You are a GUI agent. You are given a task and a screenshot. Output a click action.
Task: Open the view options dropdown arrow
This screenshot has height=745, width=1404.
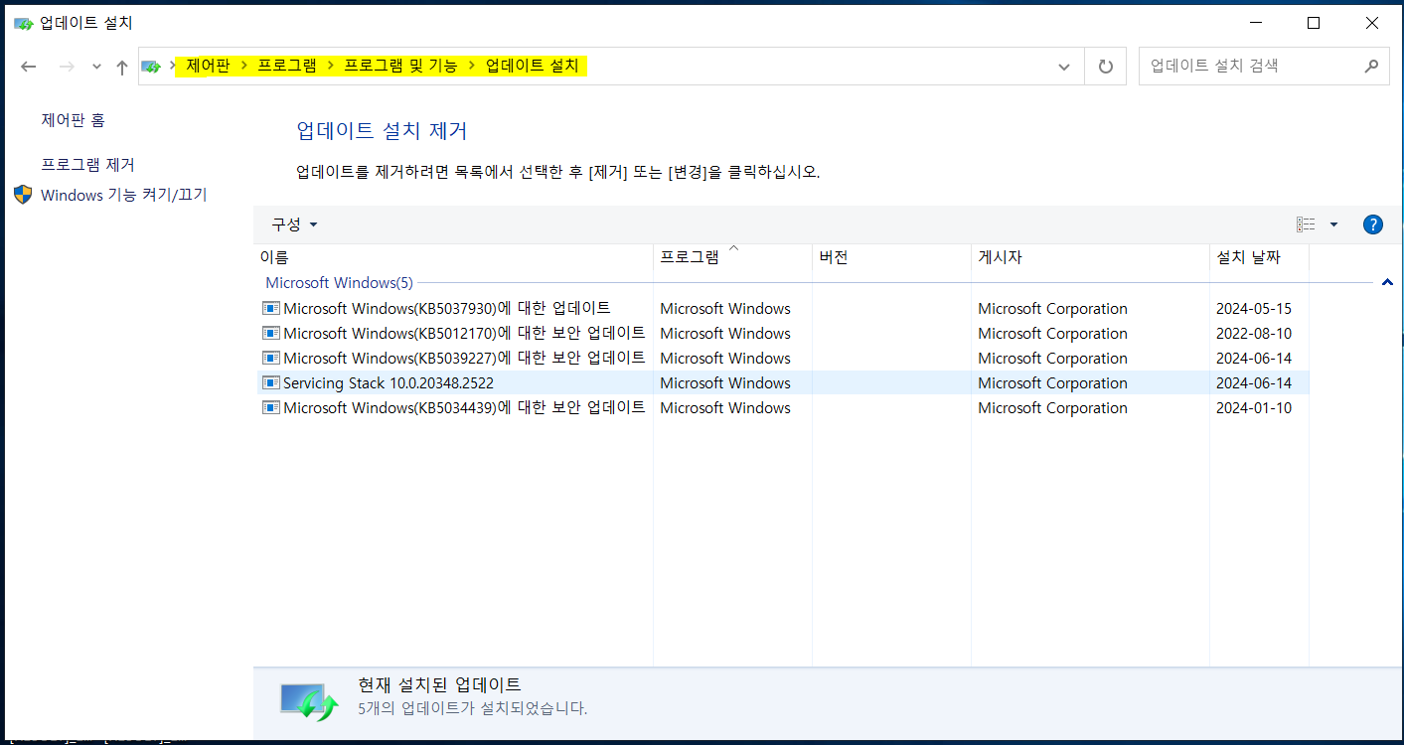[1333, 224]
